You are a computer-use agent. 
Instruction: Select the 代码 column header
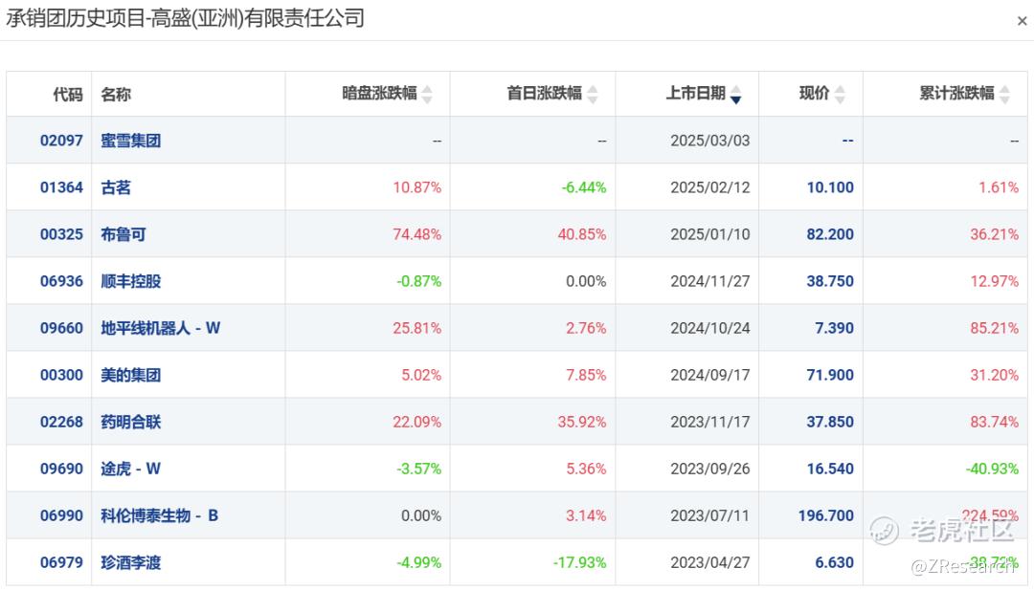coord(68,94)
